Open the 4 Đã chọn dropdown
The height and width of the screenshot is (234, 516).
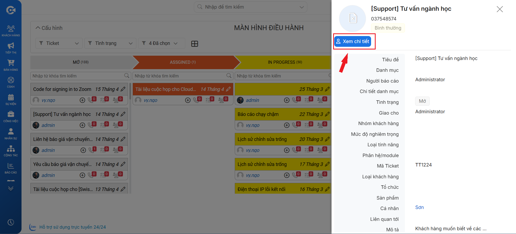(162, 43)
